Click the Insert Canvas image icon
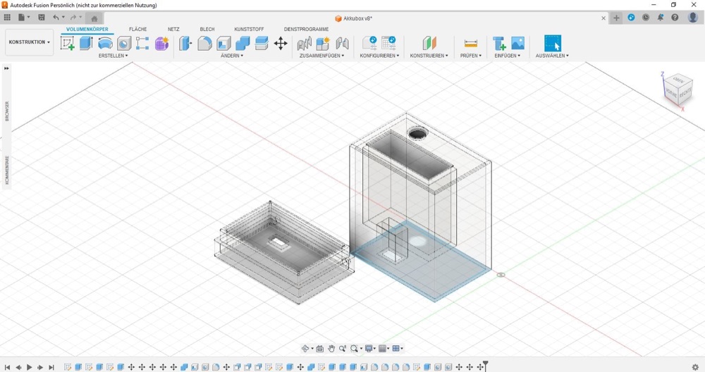Image resolution: width=705 pixels, height=372 pixels. click(518, 43)
